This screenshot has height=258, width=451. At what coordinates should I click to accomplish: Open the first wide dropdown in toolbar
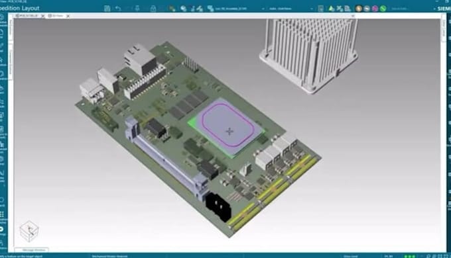(239, 9)
